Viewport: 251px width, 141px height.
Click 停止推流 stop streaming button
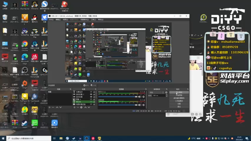pos(179,92)
